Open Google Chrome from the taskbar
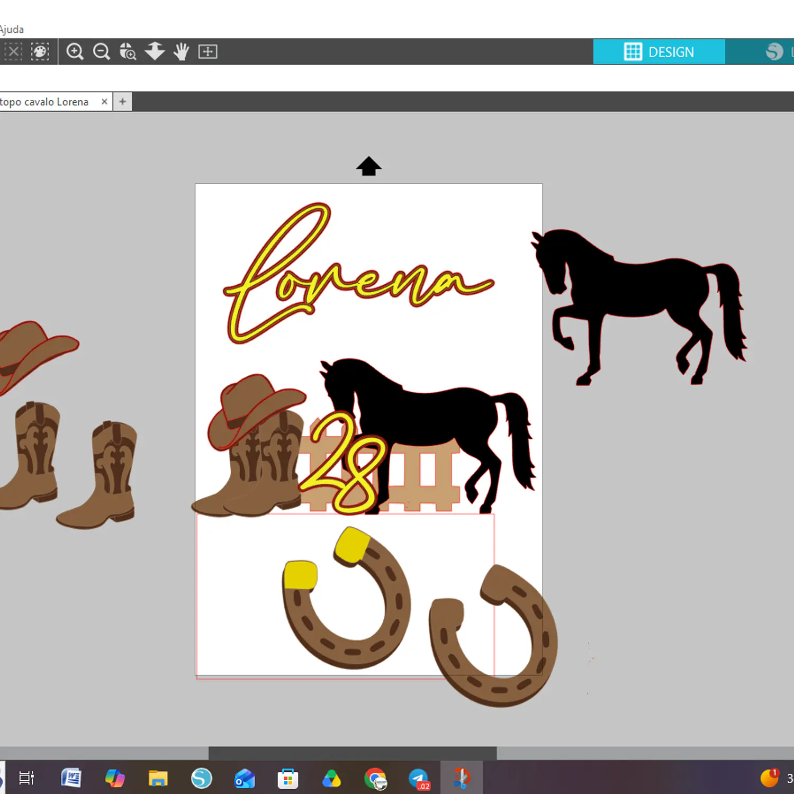Image resolution: width=794 pixels, height=794 pixels. [x=375, y=778]
